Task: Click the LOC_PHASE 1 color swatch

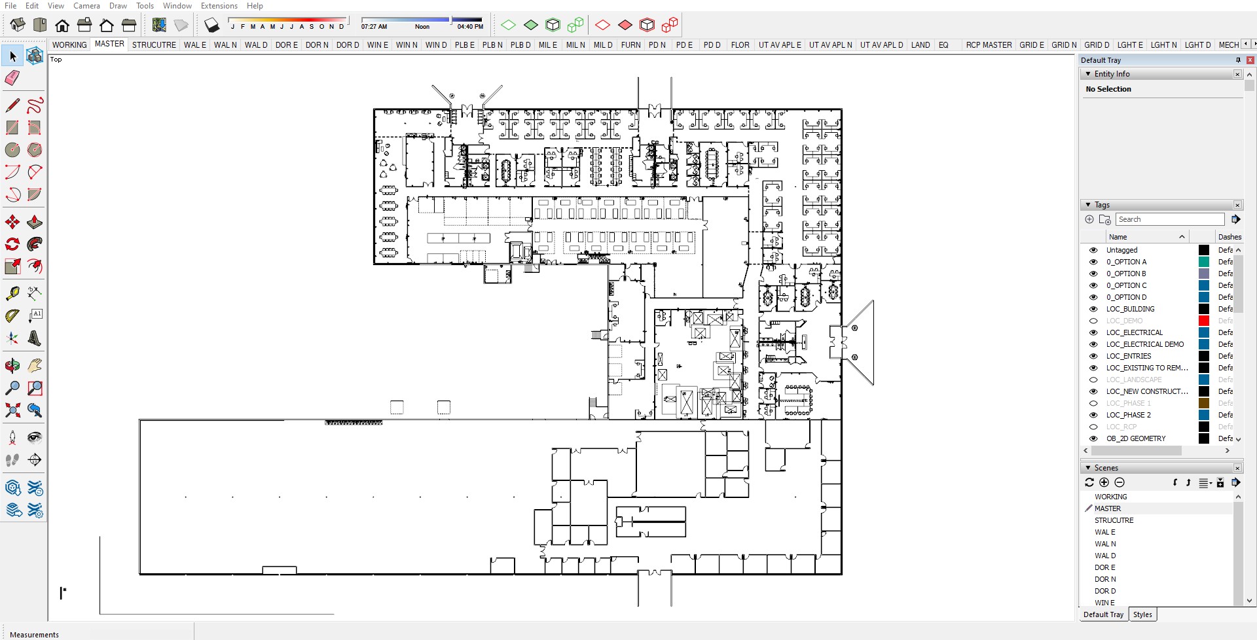Action: click(1203, 403)
